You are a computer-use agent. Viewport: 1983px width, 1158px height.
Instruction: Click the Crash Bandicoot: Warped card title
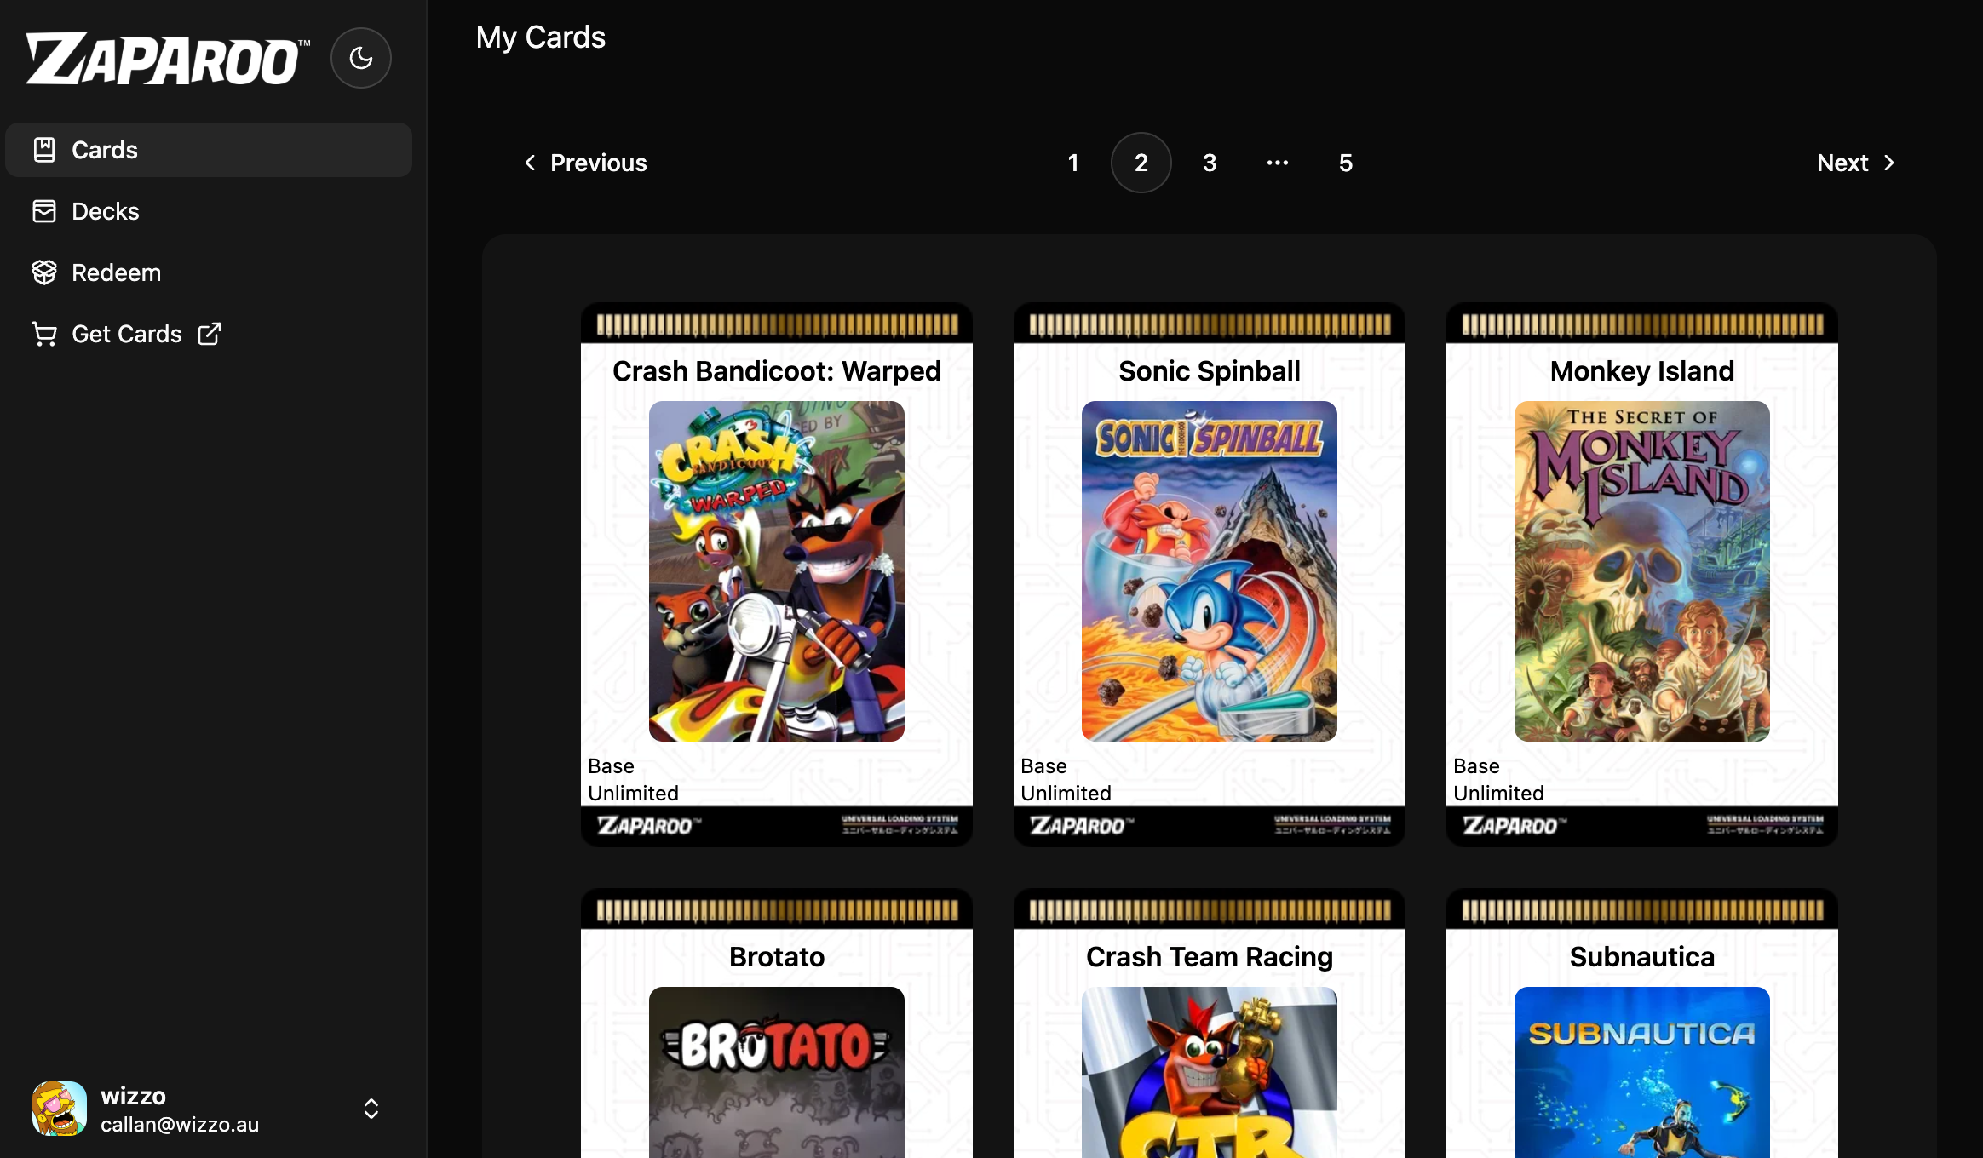[777, 371]
